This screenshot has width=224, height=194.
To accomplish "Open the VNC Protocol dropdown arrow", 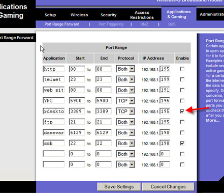I will coord(132,101).
